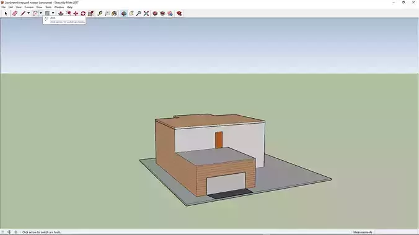Activate the Line pencil tool
The height and width of the screenshot is (235, 419).
(23, 14)
